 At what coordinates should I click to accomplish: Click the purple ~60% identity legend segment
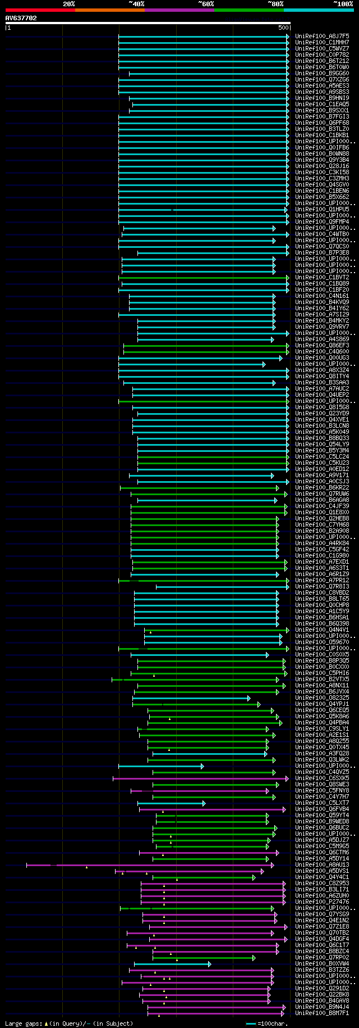[x=179, y=10]
